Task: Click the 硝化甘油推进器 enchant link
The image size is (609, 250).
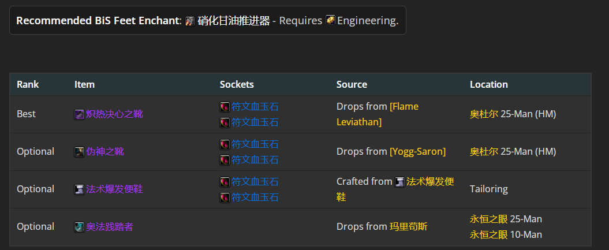Action: tap(234, 21)
